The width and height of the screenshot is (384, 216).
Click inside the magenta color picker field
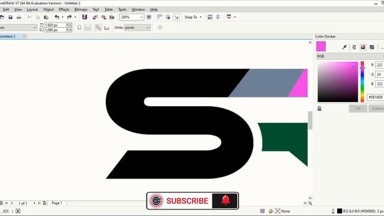coord(338,82)
